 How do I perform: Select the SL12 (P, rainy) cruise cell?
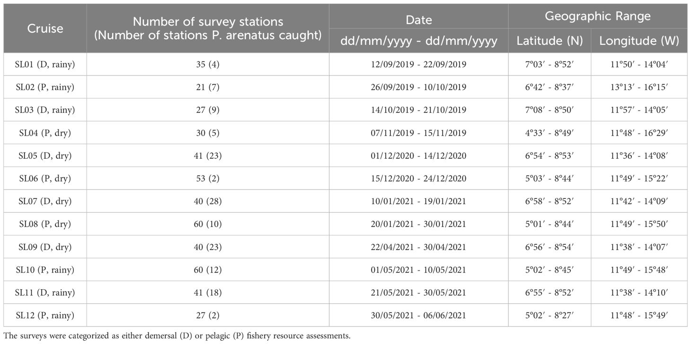coord(45,315)
